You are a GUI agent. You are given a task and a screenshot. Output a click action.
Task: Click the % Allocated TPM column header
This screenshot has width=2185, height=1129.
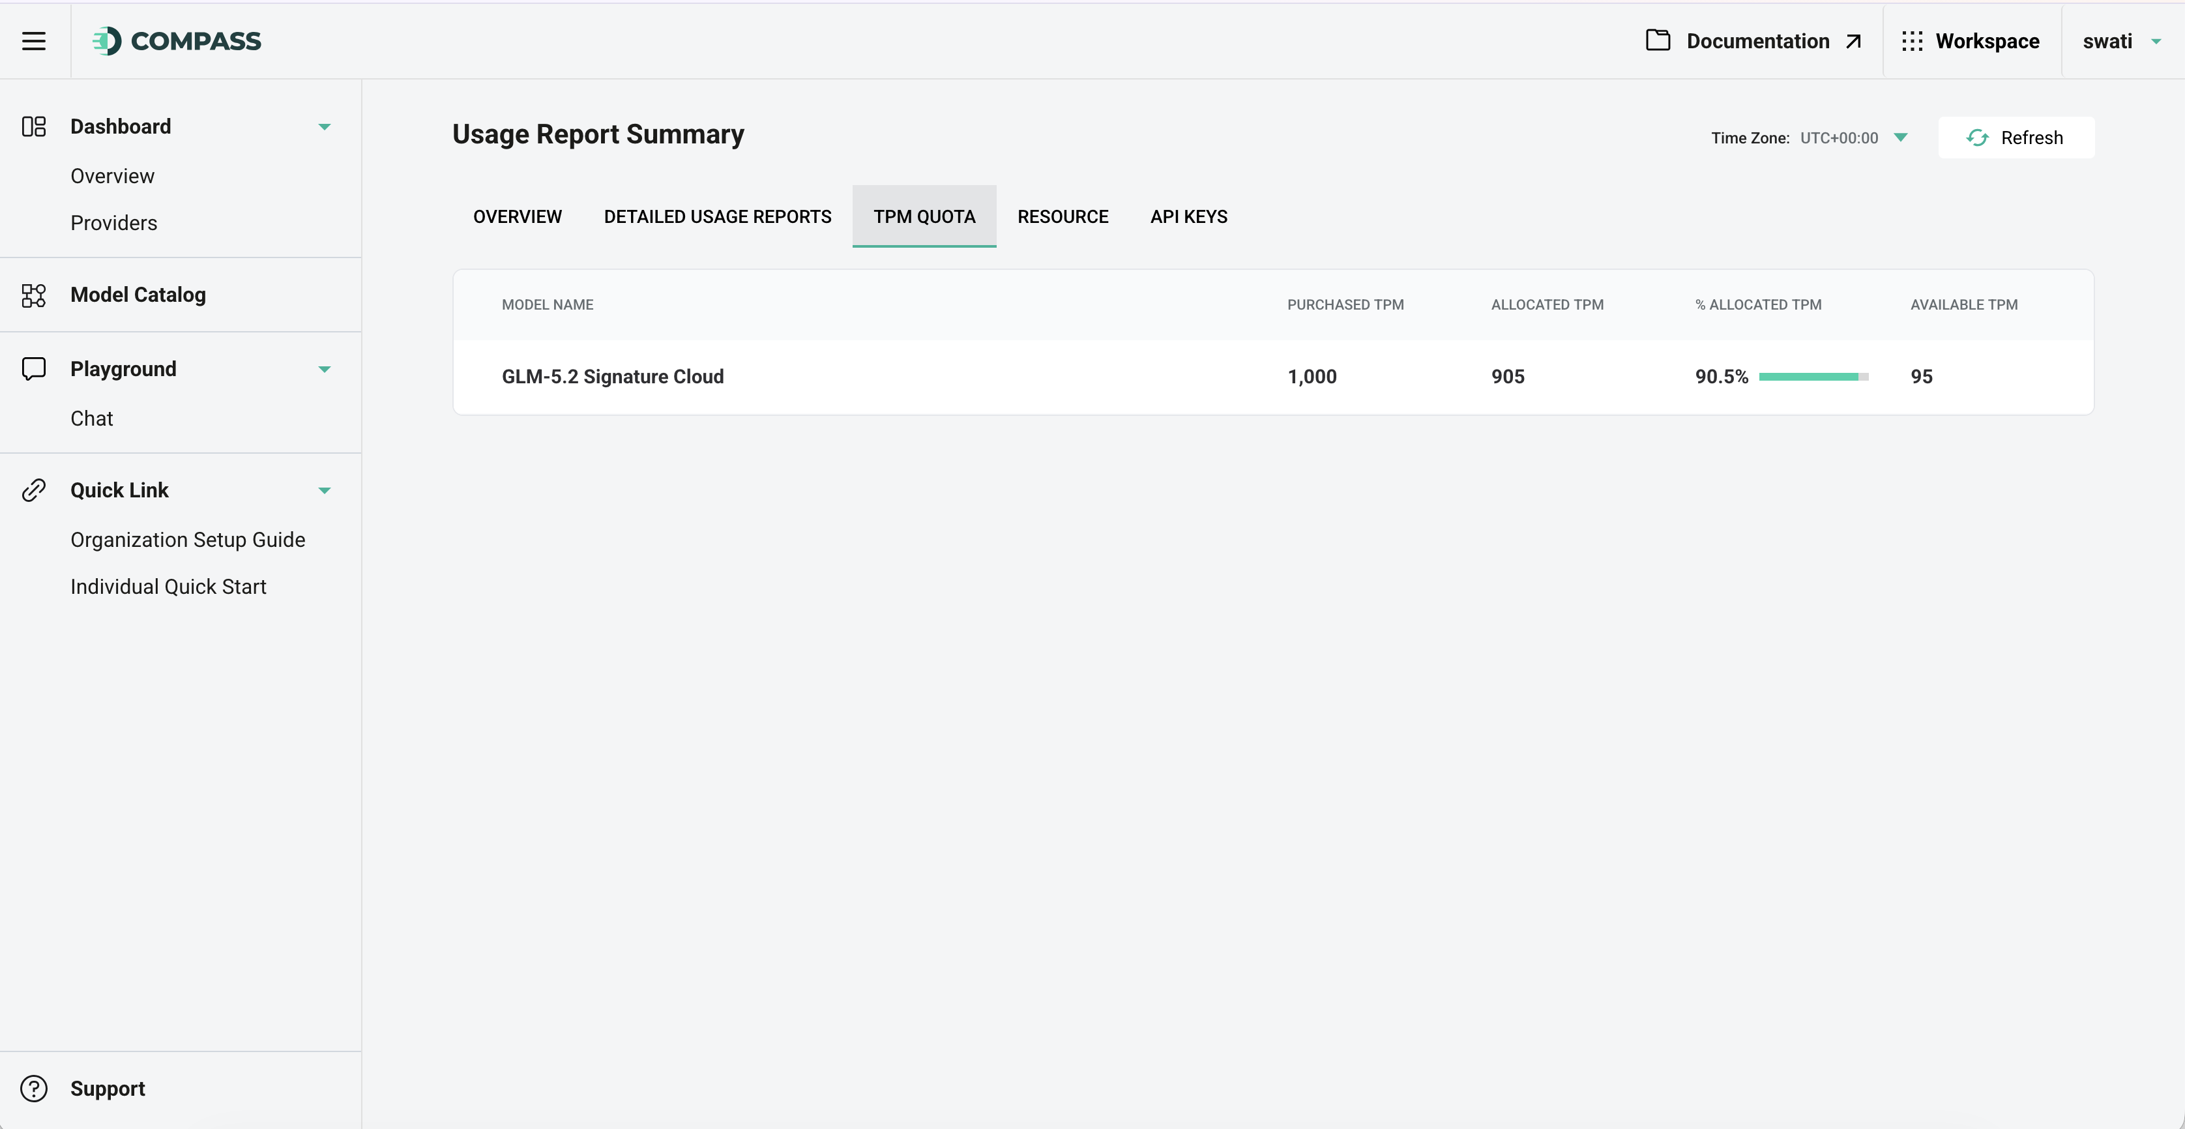coord(1757,304)
